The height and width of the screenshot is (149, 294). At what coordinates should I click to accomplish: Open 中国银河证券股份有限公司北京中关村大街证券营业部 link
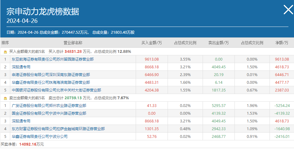[x=56, y=90]
